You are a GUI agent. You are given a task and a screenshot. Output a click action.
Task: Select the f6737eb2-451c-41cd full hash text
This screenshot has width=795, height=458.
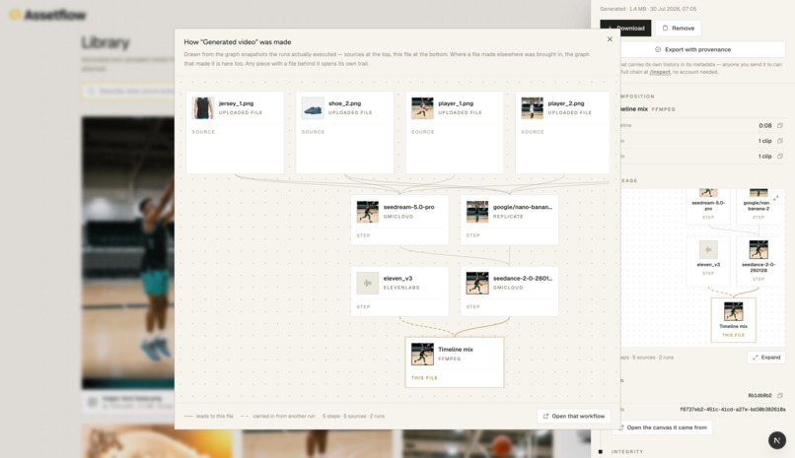click(x=732, y=410)
